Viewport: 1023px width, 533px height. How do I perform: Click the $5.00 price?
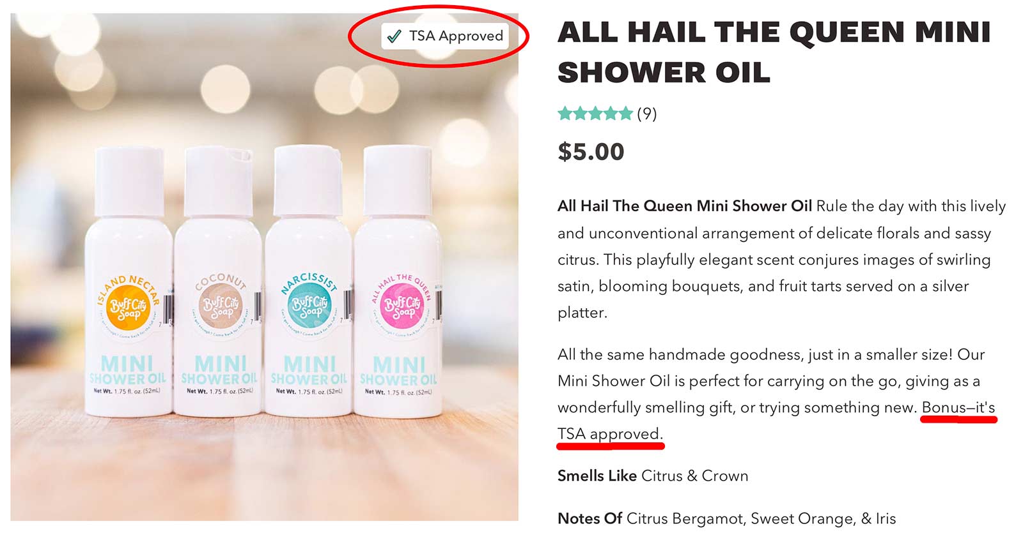[591, 152]
